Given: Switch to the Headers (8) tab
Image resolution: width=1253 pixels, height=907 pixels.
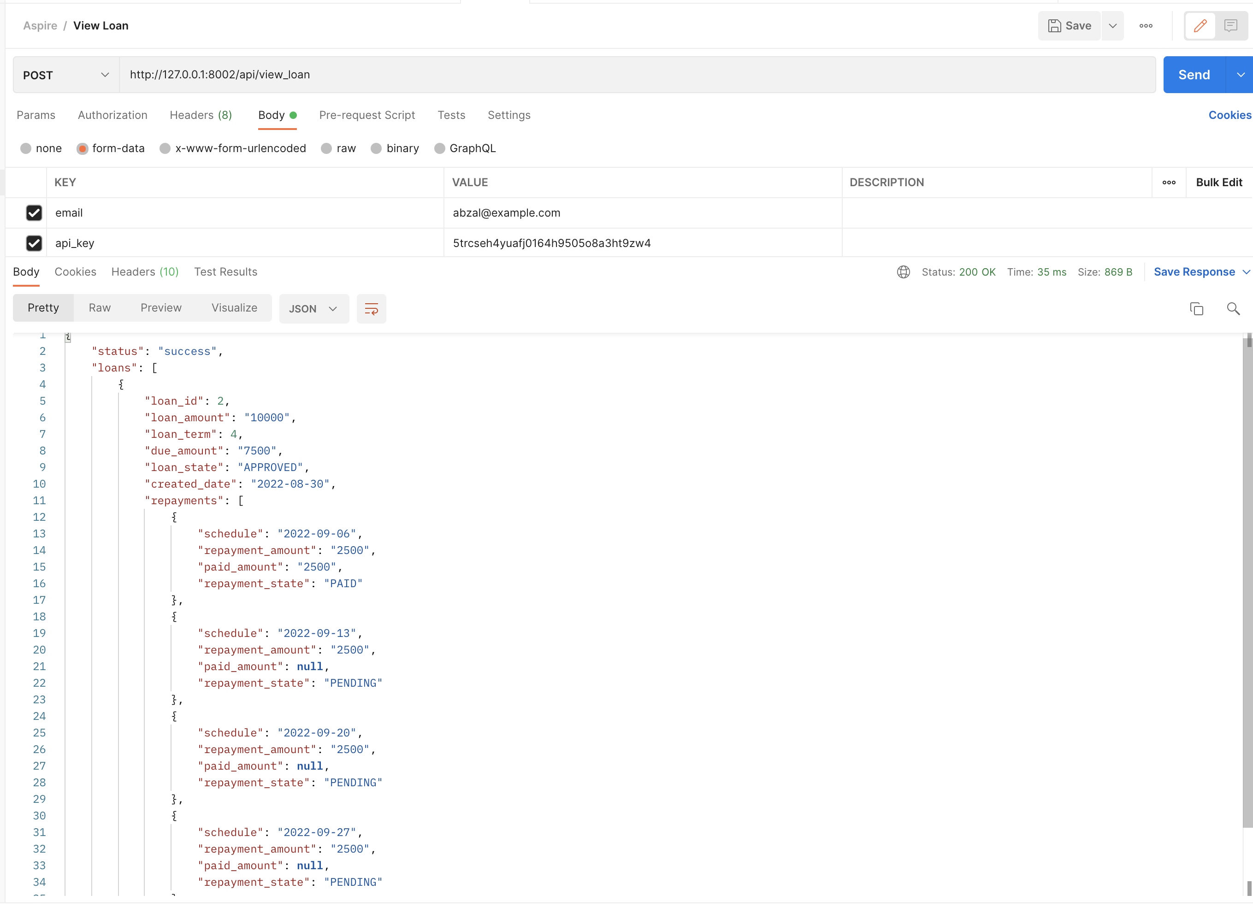Looking at the screenshot, I should (201, 115).
